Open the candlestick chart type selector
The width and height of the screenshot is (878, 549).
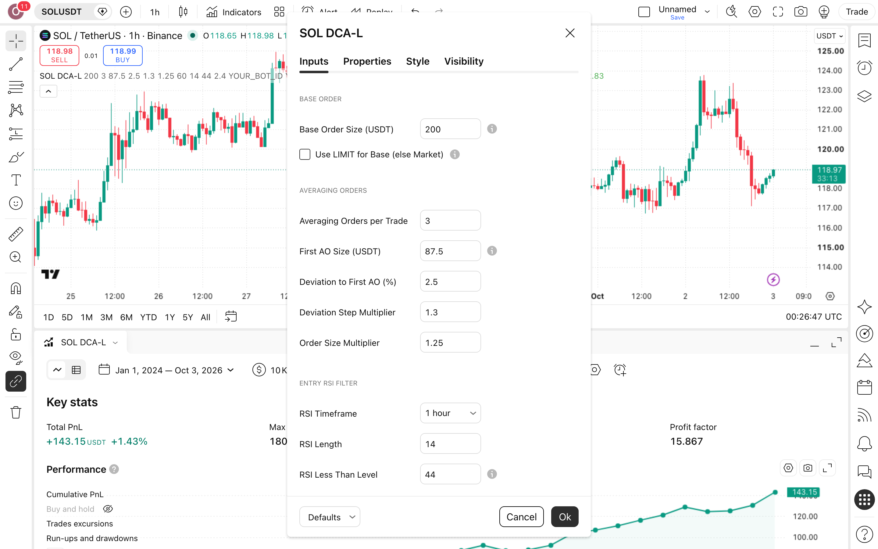[183, 12]
